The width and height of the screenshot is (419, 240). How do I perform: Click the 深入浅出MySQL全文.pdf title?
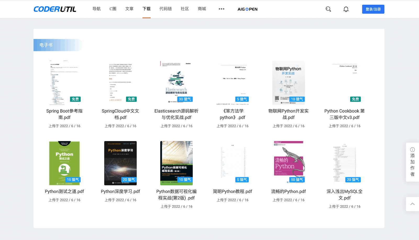point(345,195)
